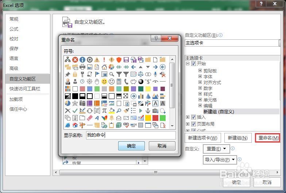
Task: Uncheck the 开始 tab checkbox
Action: point(193,63)
